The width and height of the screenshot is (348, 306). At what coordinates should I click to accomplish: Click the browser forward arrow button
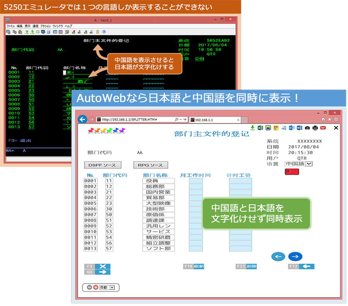pos(91,119)
